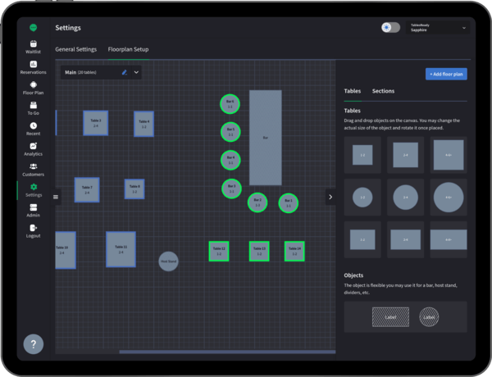The height and width of the screenshot is (377, 492).
Task: Select the circular Label object
Action: point(429,317)
